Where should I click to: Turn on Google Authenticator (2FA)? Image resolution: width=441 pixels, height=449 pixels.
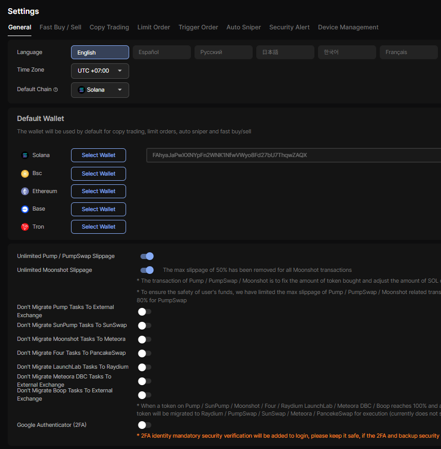click(145, 425)
